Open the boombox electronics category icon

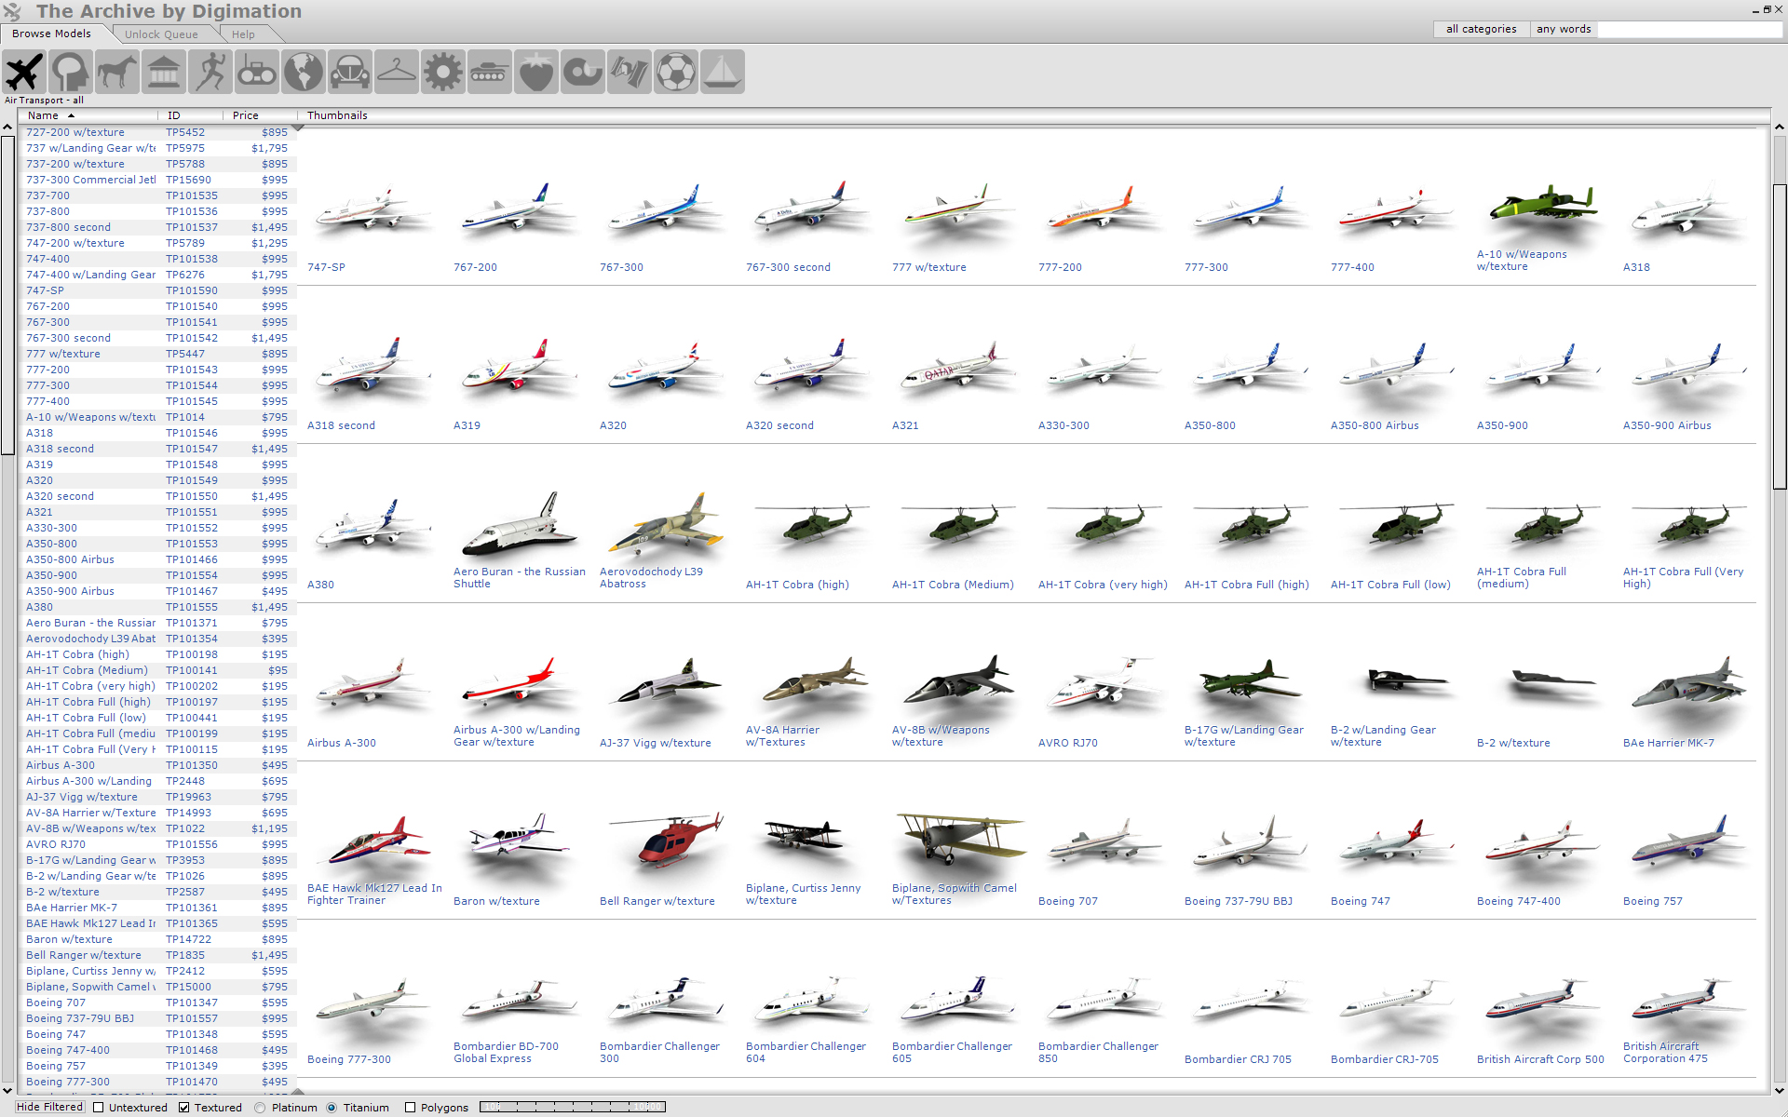256,72
